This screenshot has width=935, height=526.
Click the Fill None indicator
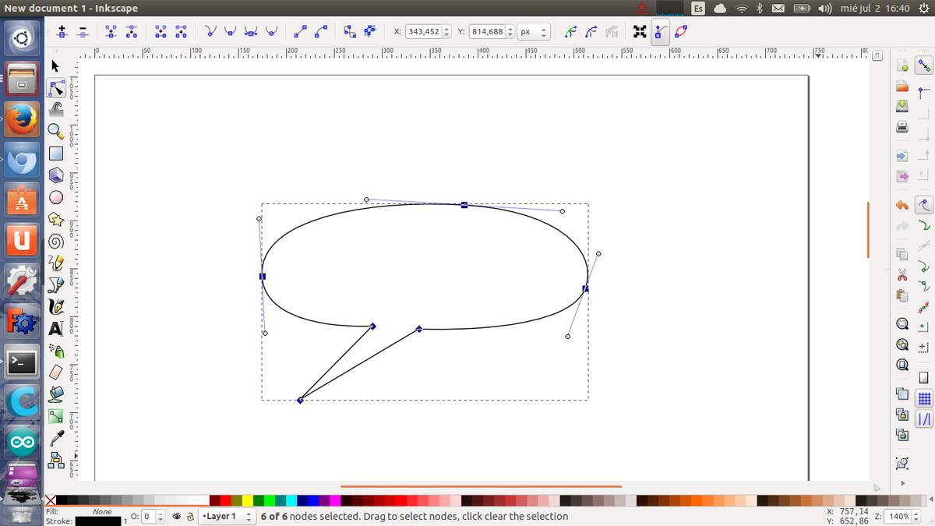(x=101, y=511)
